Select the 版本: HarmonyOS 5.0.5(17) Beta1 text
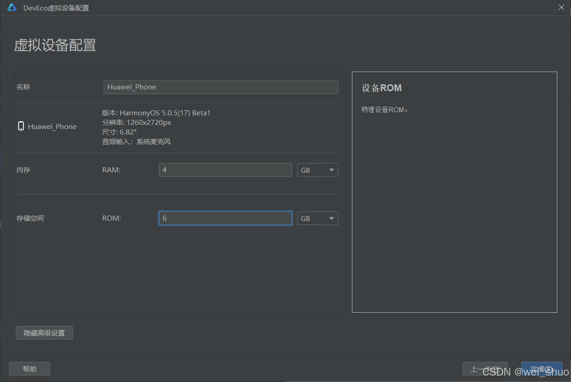571x382 pixels. (156, 113)
